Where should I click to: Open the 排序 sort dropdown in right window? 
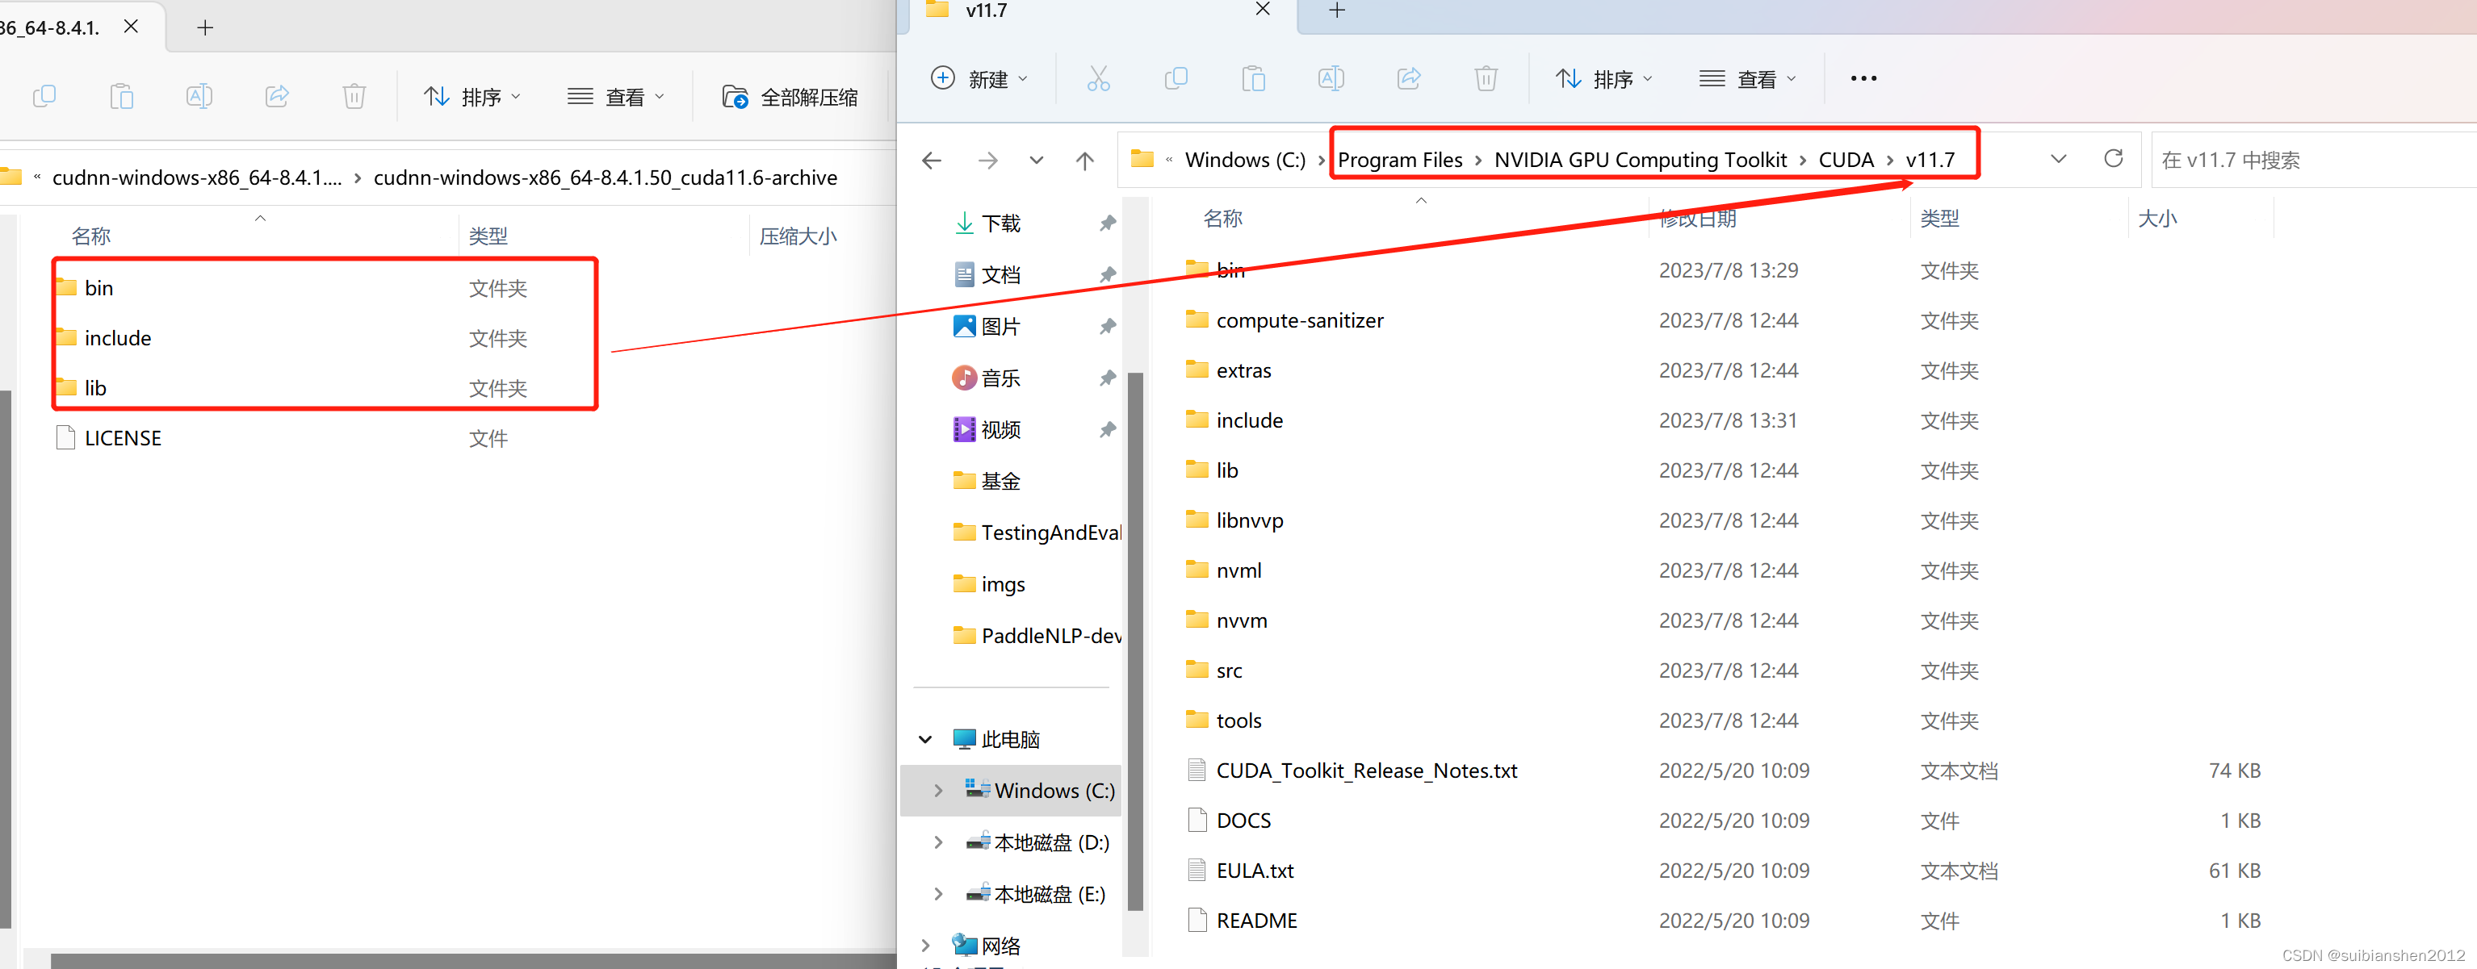(1604, 79)
